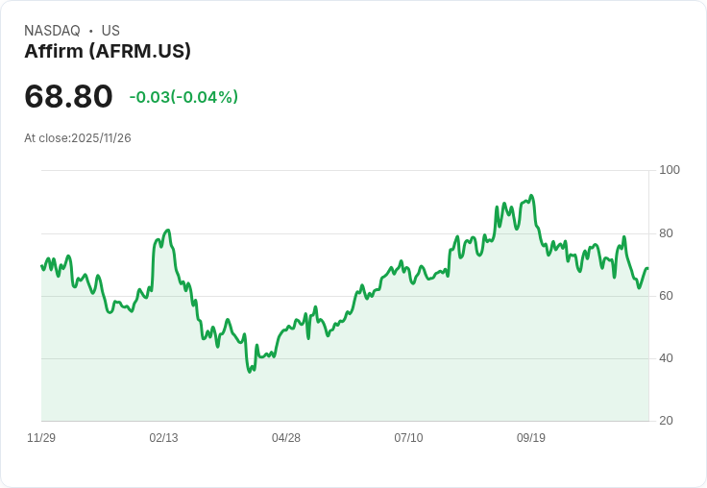This screenshot has height=488, width=707.
Task: Click the -0.03(-0.04%) price change text
Action: tap(183, 97)
